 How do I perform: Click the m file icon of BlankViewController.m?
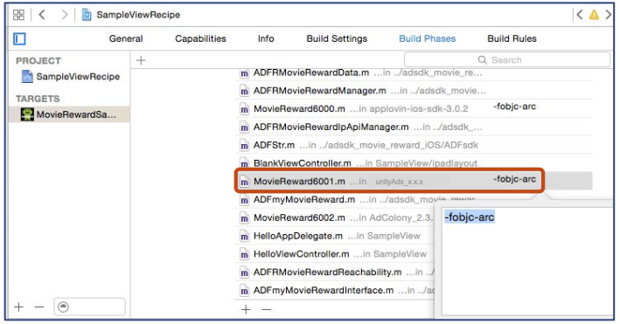coord(245,163)
